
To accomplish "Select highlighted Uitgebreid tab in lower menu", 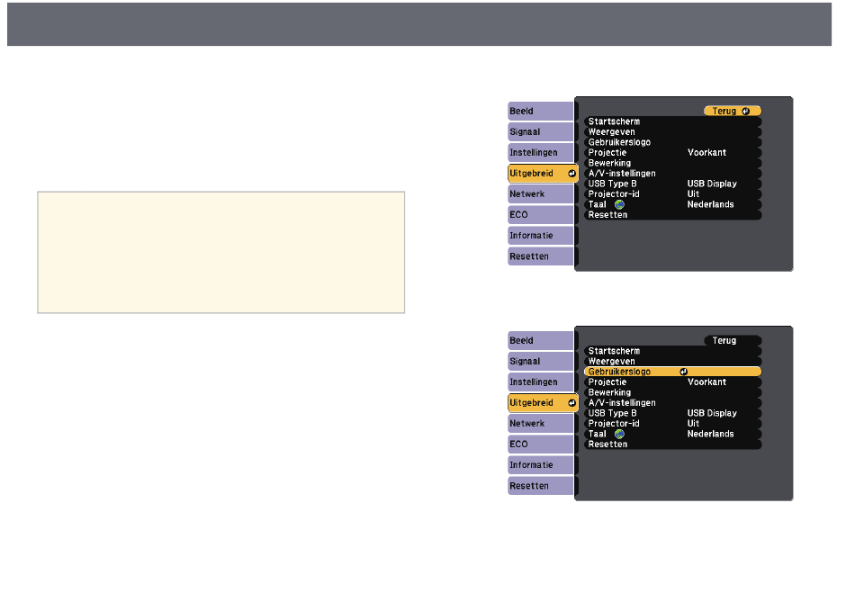I will pos(543,403).
